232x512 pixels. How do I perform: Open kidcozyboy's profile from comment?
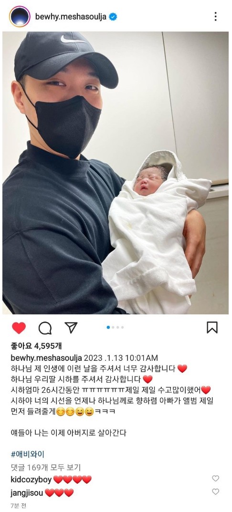click(31, 479)
